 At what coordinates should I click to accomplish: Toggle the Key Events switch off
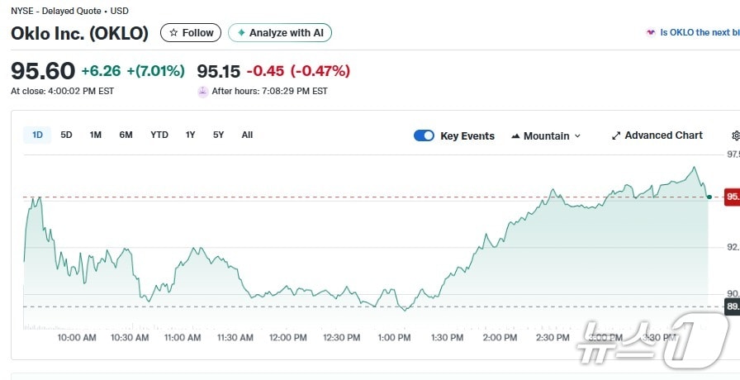pyautogui.click(x=424, y=135)
